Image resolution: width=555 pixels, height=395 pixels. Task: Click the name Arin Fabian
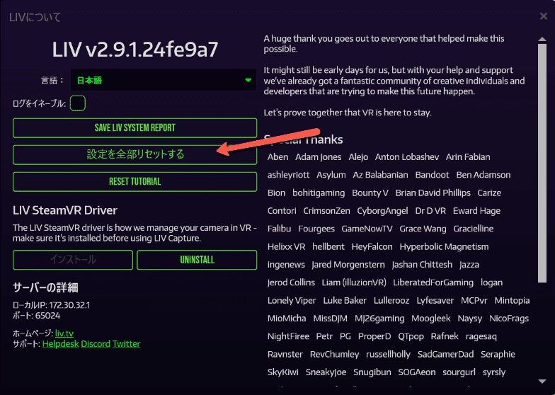pos(468,157)
